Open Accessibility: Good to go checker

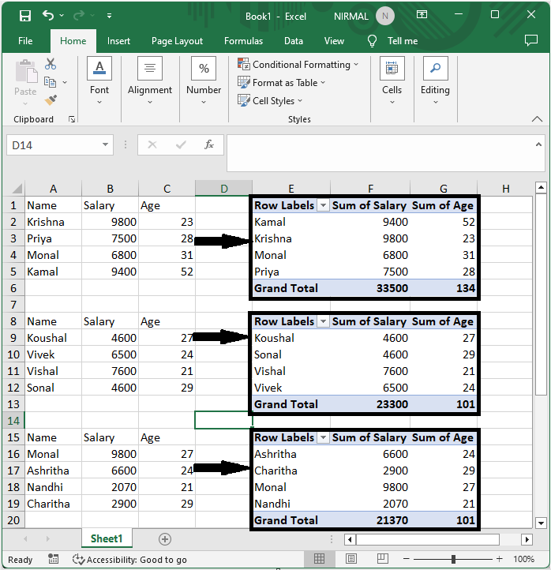click(129, 560)
